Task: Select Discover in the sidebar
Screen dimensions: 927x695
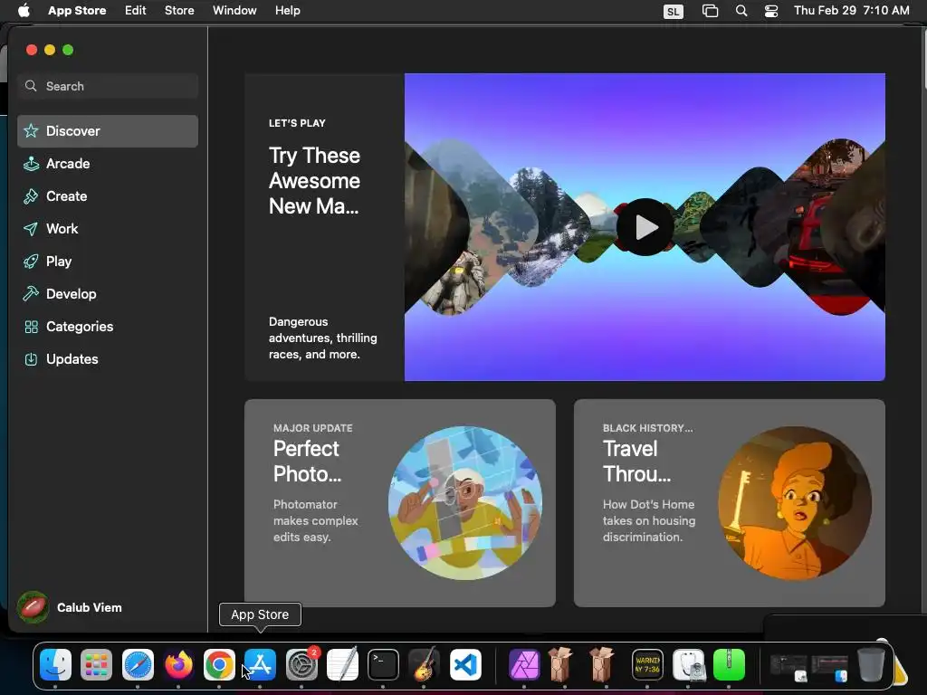Action: tap(108, 130)
